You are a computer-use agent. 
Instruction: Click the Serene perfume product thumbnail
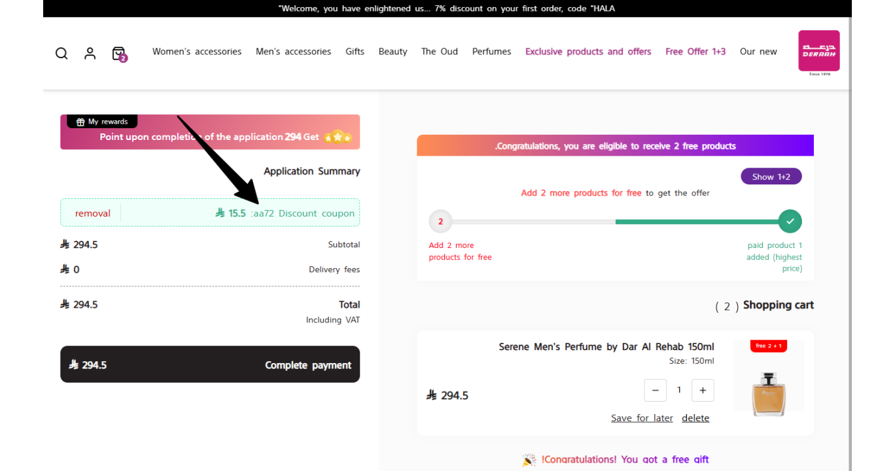[x=768, y=379]
